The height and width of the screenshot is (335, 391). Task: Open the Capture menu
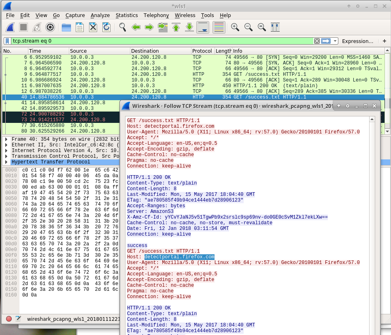pyautogui.click(x=75, y=15)
